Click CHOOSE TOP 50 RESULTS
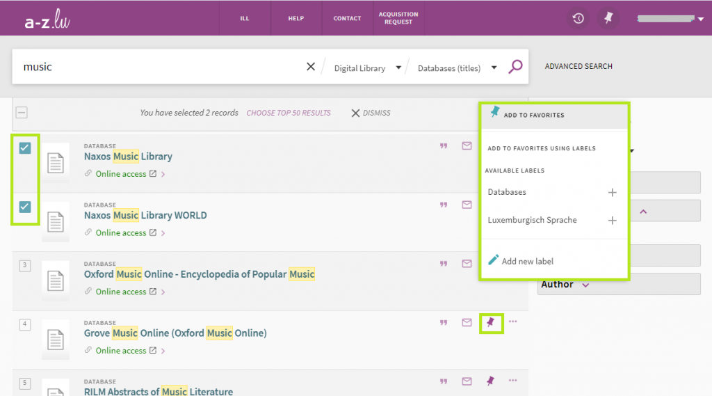 [289, 113]
